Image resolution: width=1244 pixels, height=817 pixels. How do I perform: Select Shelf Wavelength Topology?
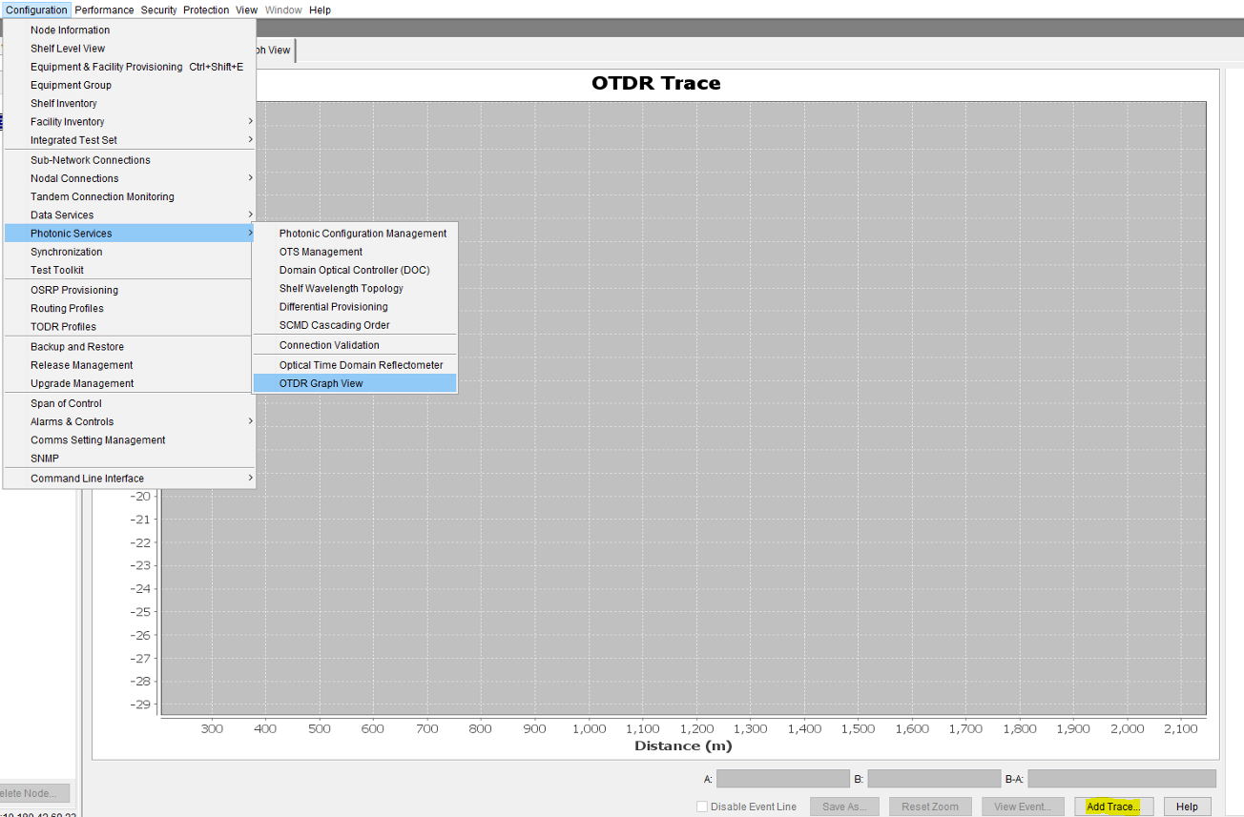(339, 288)
